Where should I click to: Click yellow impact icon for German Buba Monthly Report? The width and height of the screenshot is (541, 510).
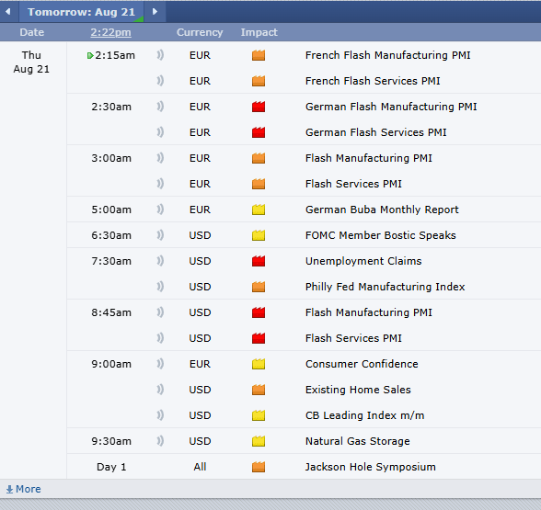coord(259,210)
